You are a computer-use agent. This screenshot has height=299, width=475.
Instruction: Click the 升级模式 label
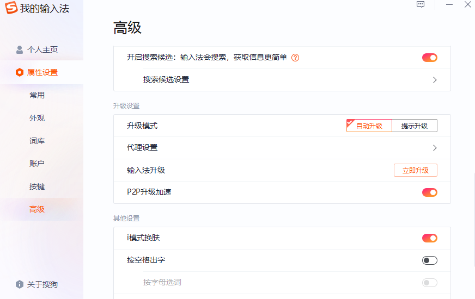142,126
